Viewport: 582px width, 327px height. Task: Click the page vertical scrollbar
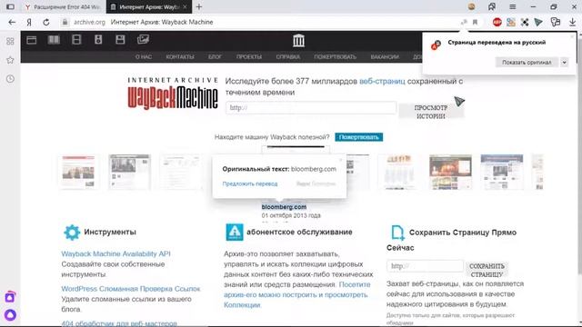coord(579,154)
